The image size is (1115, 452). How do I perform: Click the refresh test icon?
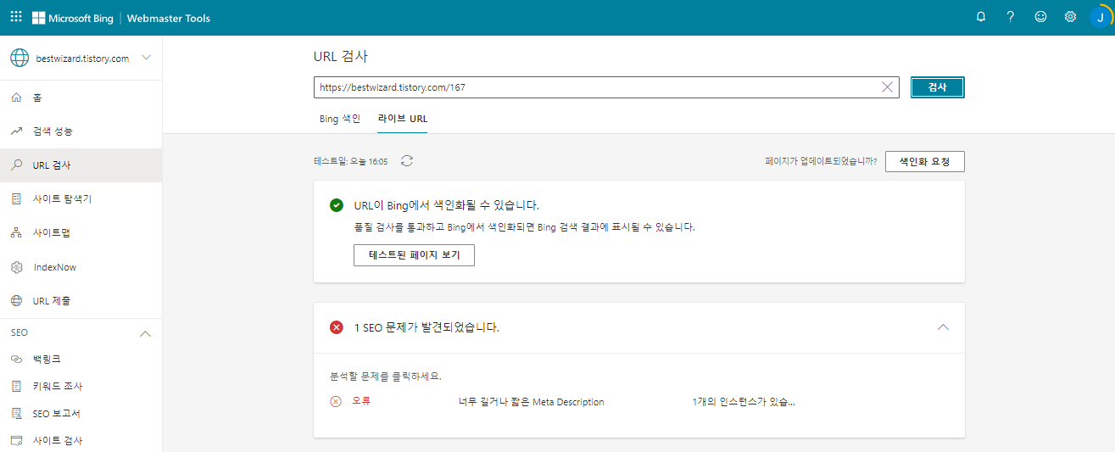point(407,161)
